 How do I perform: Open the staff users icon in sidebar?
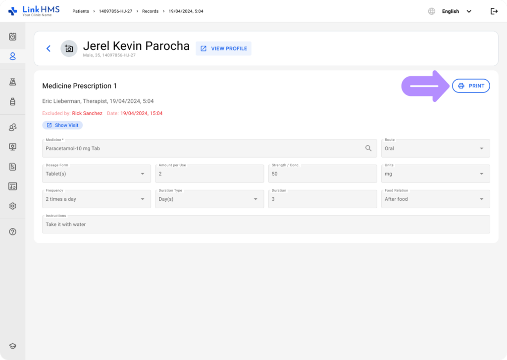[13, 128]
